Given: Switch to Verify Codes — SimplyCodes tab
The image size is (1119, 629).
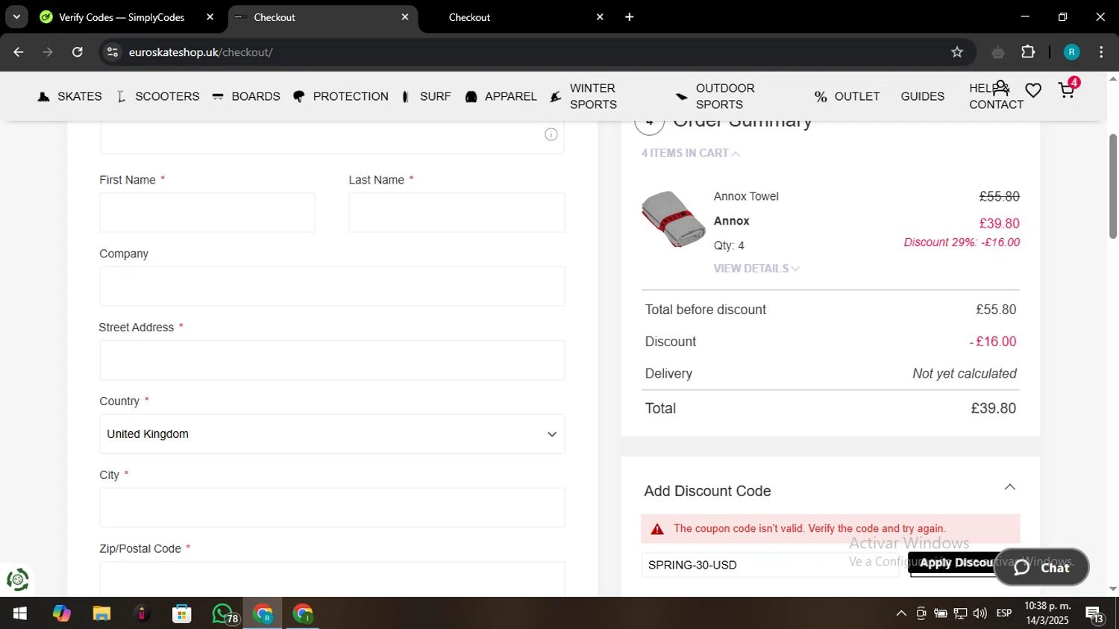Looking at the screenshot, I should click(122, 17).
